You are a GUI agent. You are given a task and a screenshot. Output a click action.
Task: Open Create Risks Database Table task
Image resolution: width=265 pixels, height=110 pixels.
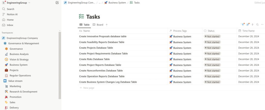pyautogui.click(x=94, y=59)
